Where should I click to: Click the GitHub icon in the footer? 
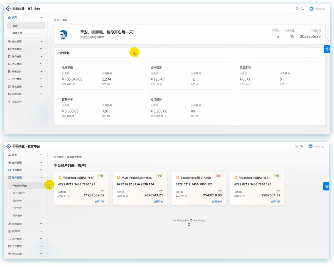[x=191, y=220]
